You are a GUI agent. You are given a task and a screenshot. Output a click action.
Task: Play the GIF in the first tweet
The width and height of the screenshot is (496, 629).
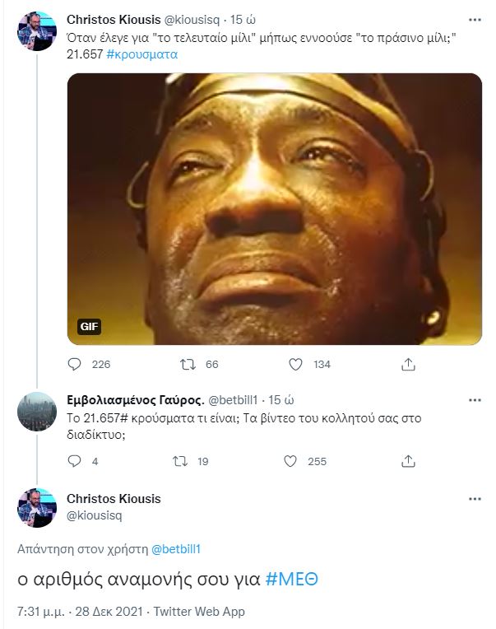click(273, 209)
